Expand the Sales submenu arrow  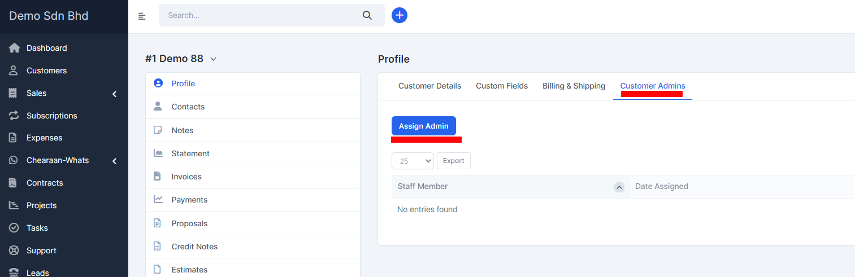tap(114, 94)
